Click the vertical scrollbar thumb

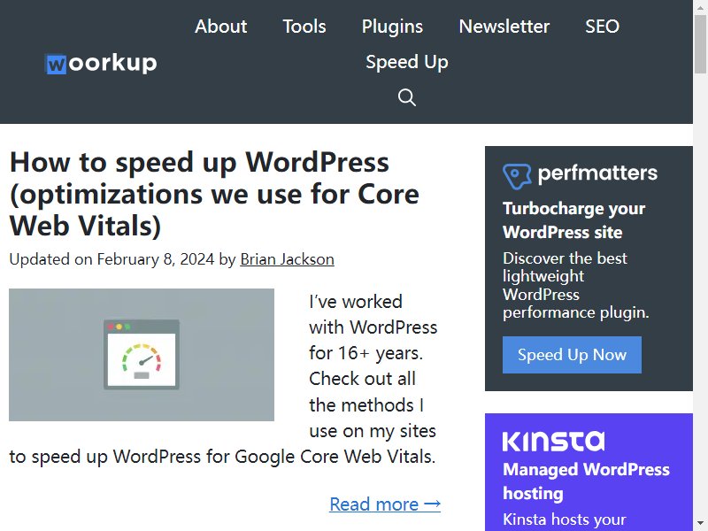click(701, 42)
